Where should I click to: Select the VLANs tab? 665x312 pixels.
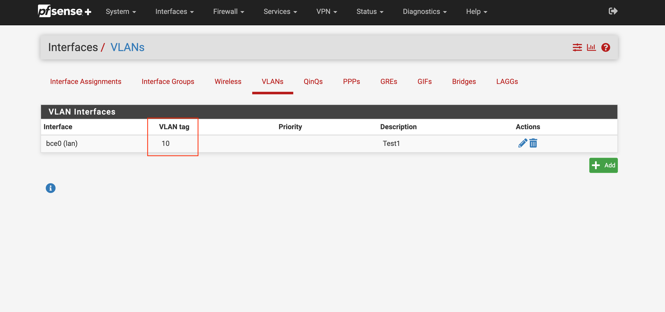[x=272, y=81]
